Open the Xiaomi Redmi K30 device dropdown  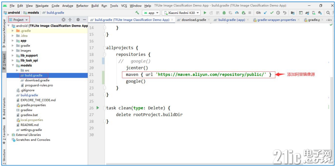pos(181,13)
